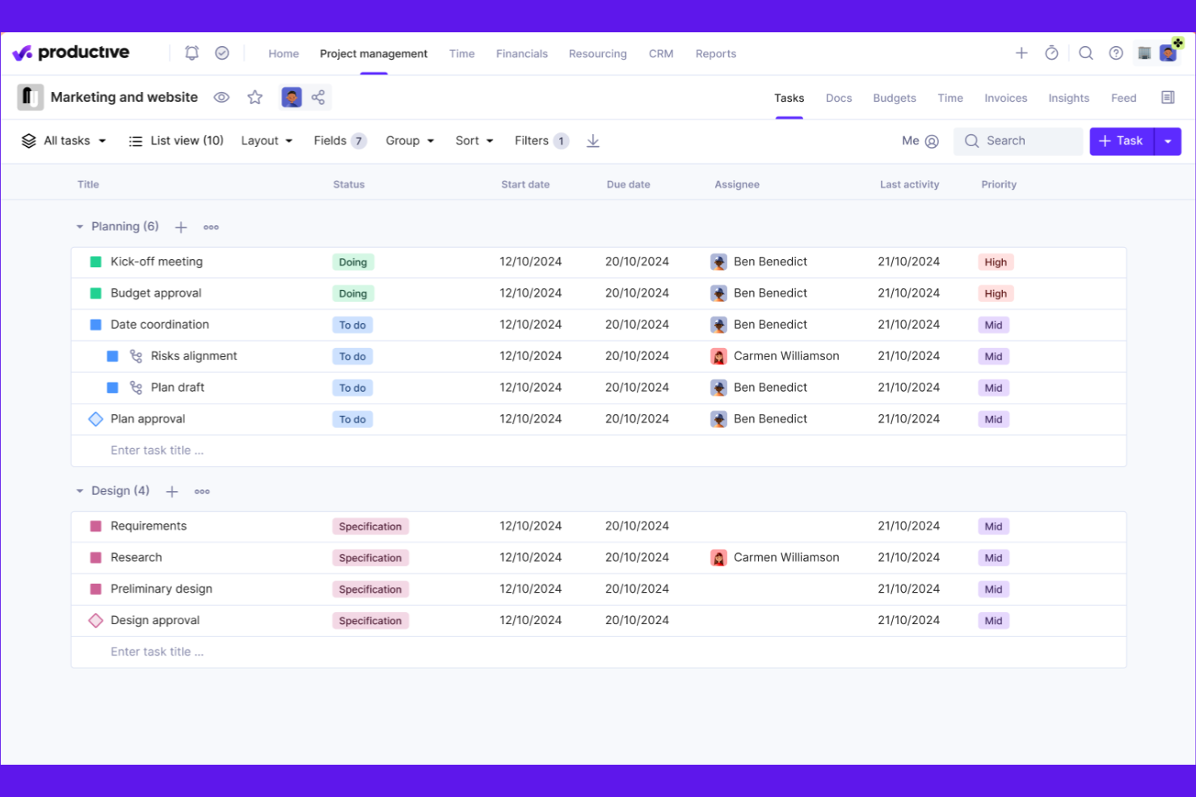The height and width of the screenshot is (797, 1196).
Task: Open the Design group options via three dots
Action: [202, 491]
